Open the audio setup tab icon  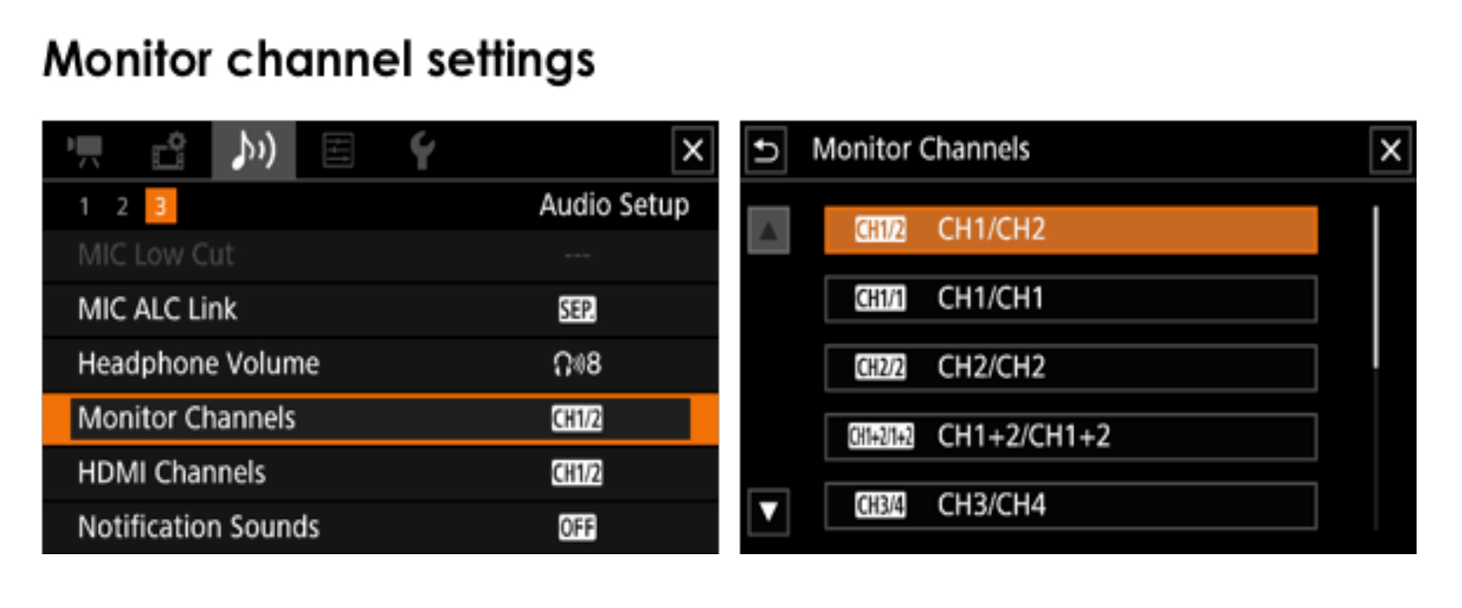(253, 151)
